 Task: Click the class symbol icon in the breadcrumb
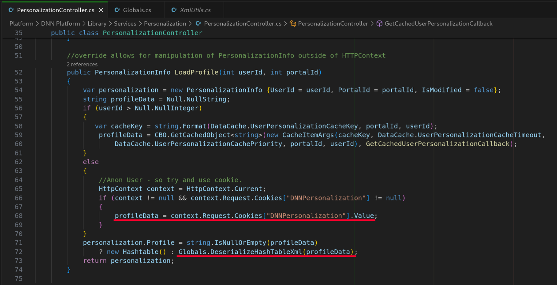[293, 23]
